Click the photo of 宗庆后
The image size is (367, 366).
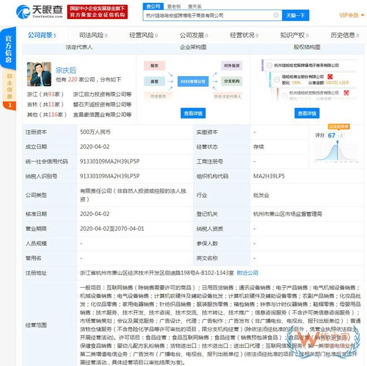(x=39, y=74)
